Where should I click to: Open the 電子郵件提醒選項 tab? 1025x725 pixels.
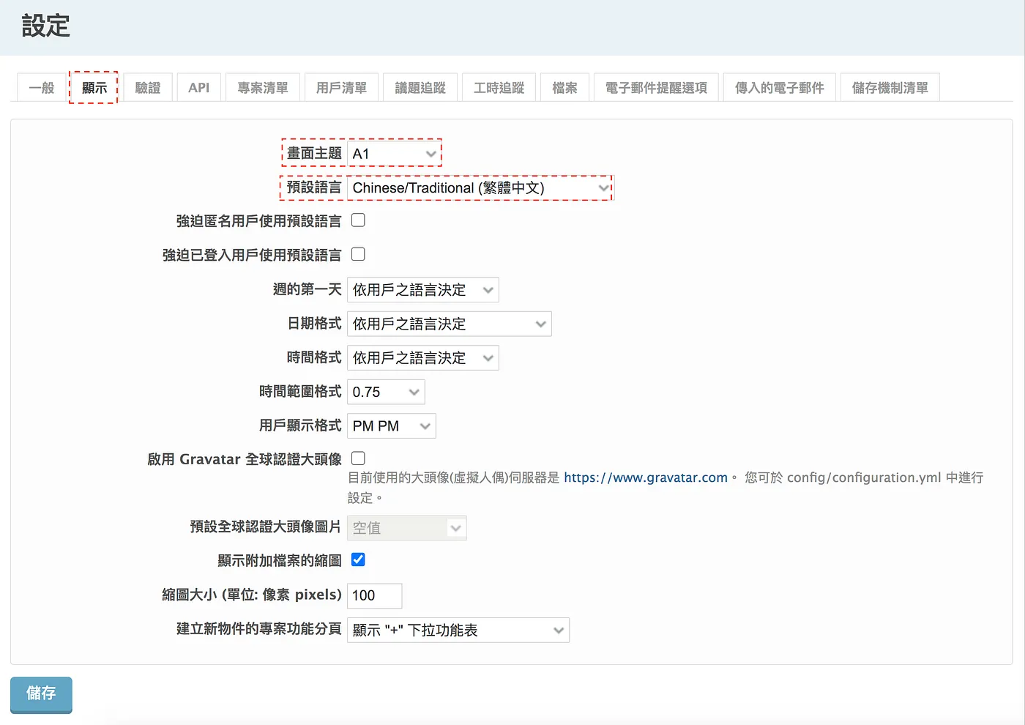pyautogui.click(x=656, y=88)
